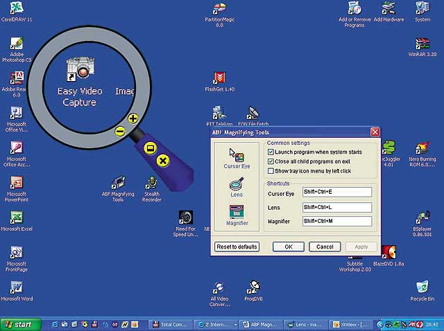This screenshot has height=331, width=444.
Task: Select BlazeDVD 1.8a desktop icon
Action: pyautogui.click(x=388, y=256)
